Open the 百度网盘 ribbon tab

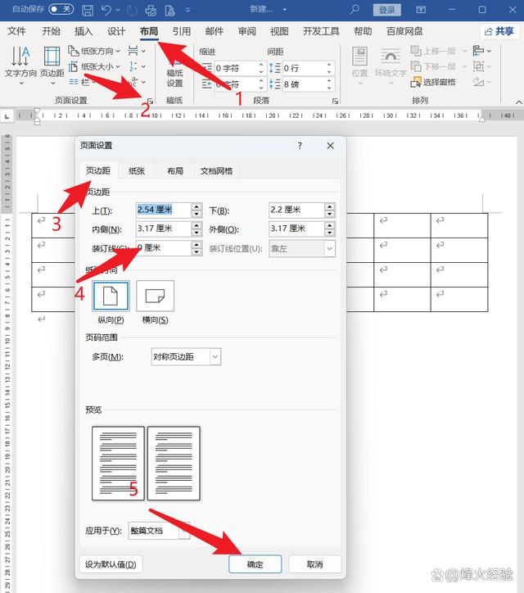(404, 31)
